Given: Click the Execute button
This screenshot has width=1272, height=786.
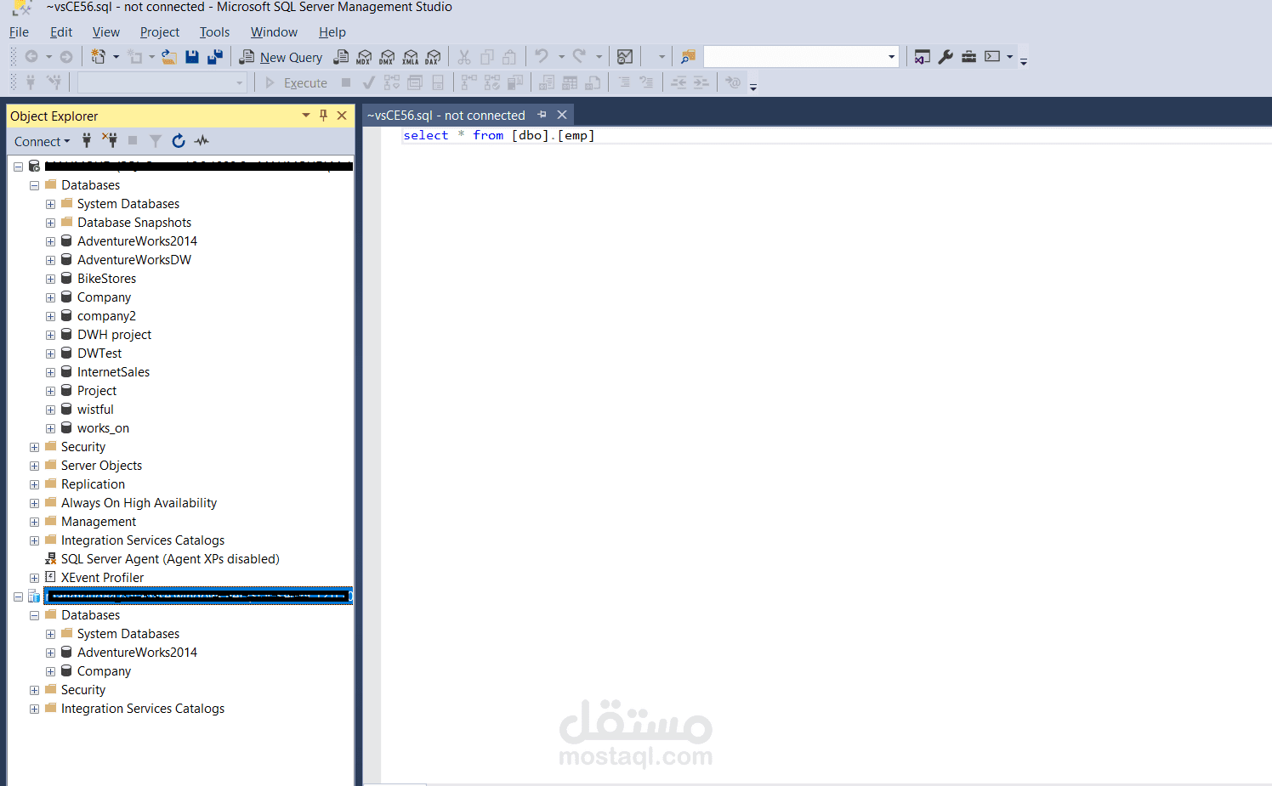Looking at the screenshot, I should point(297,82).
